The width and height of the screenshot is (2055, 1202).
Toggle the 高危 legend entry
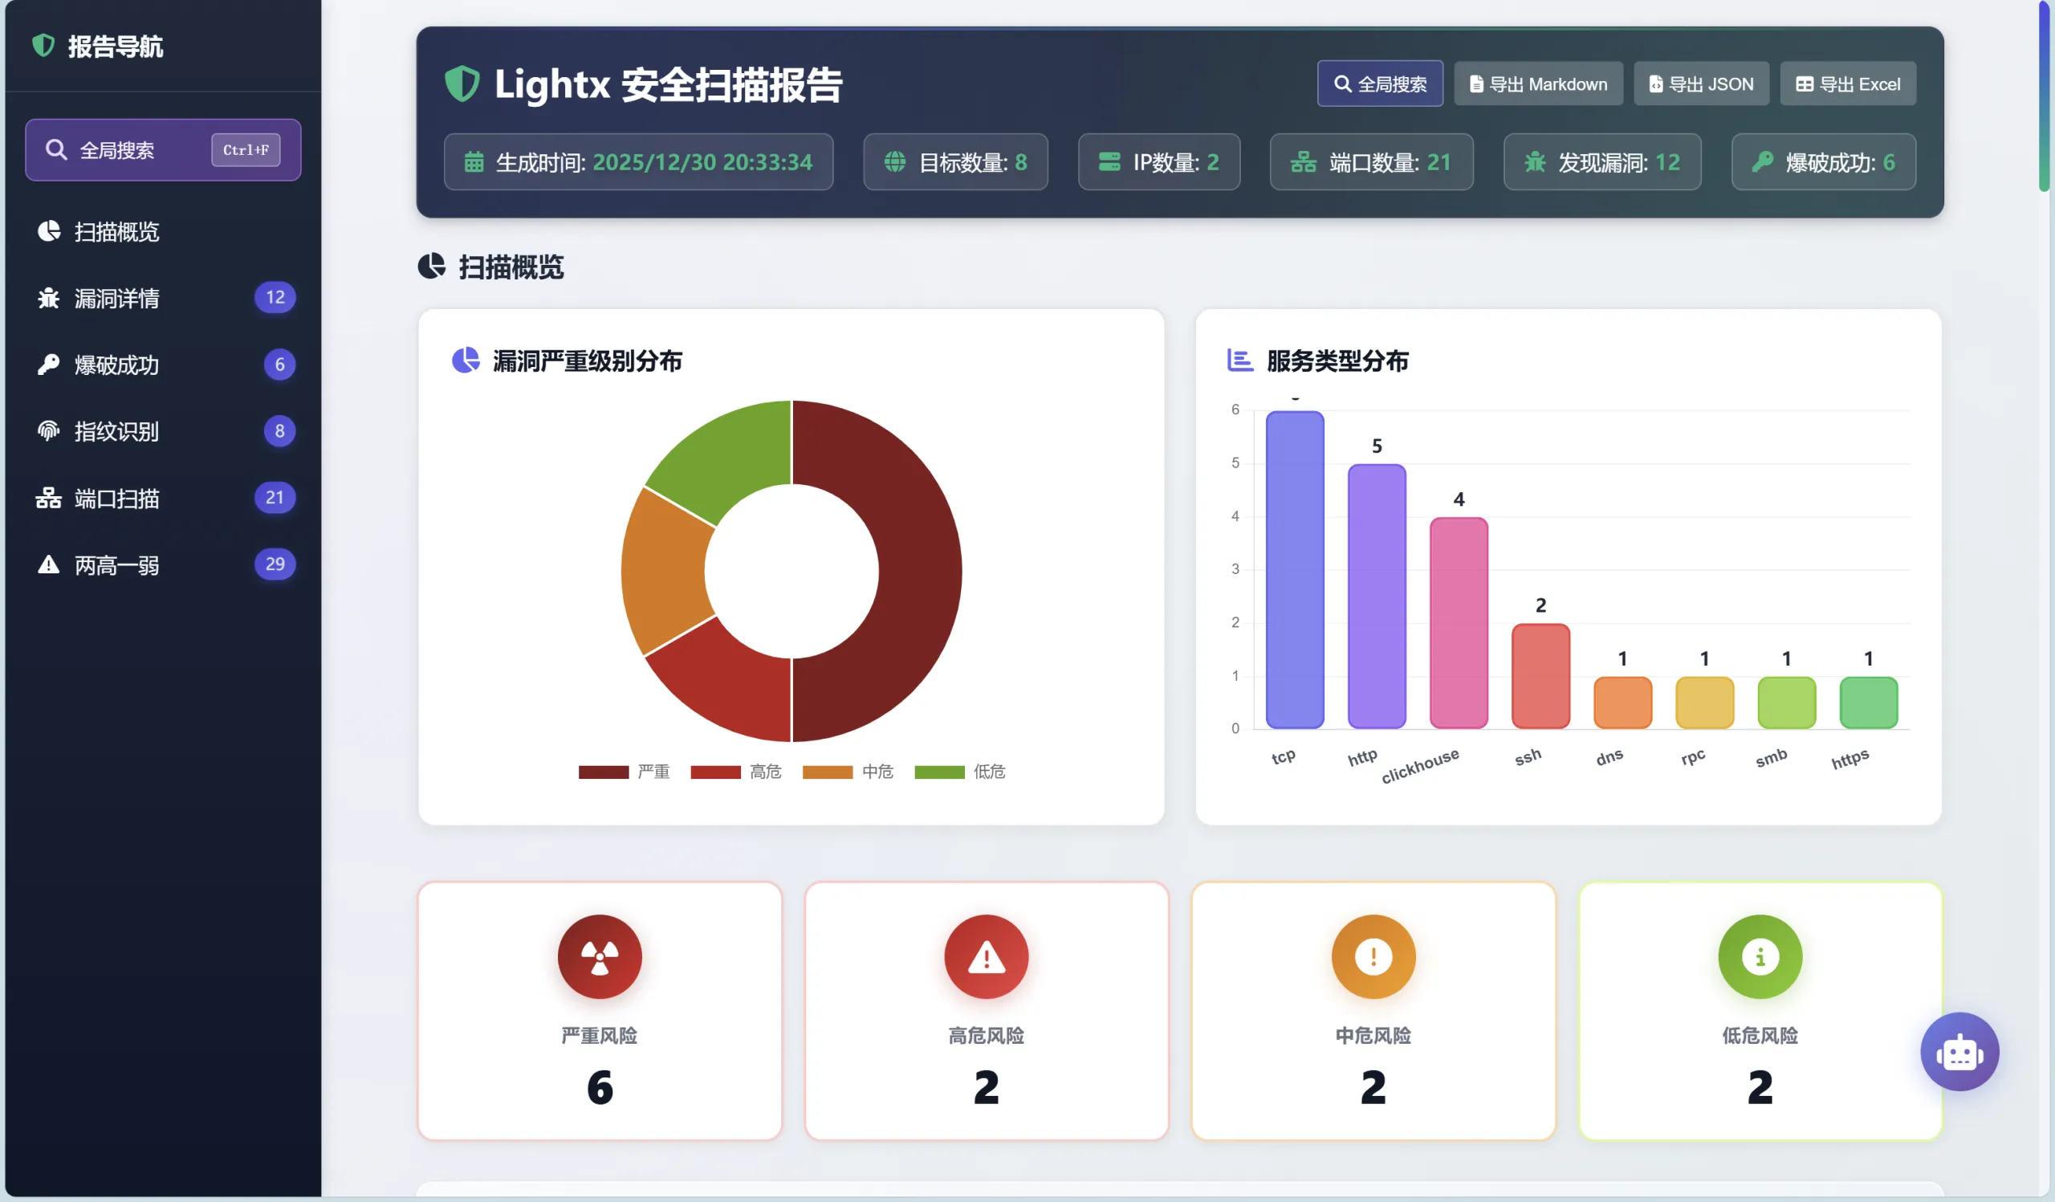pos(737,772)
